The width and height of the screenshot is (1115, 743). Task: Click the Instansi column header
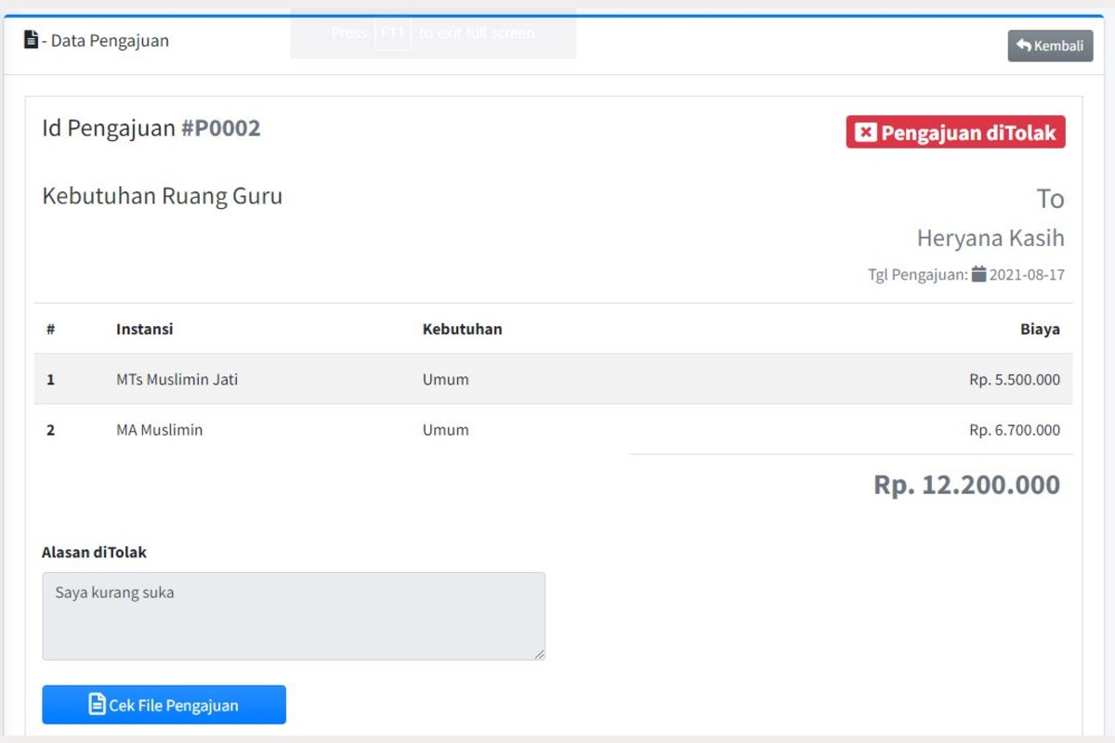click(144, 329)
